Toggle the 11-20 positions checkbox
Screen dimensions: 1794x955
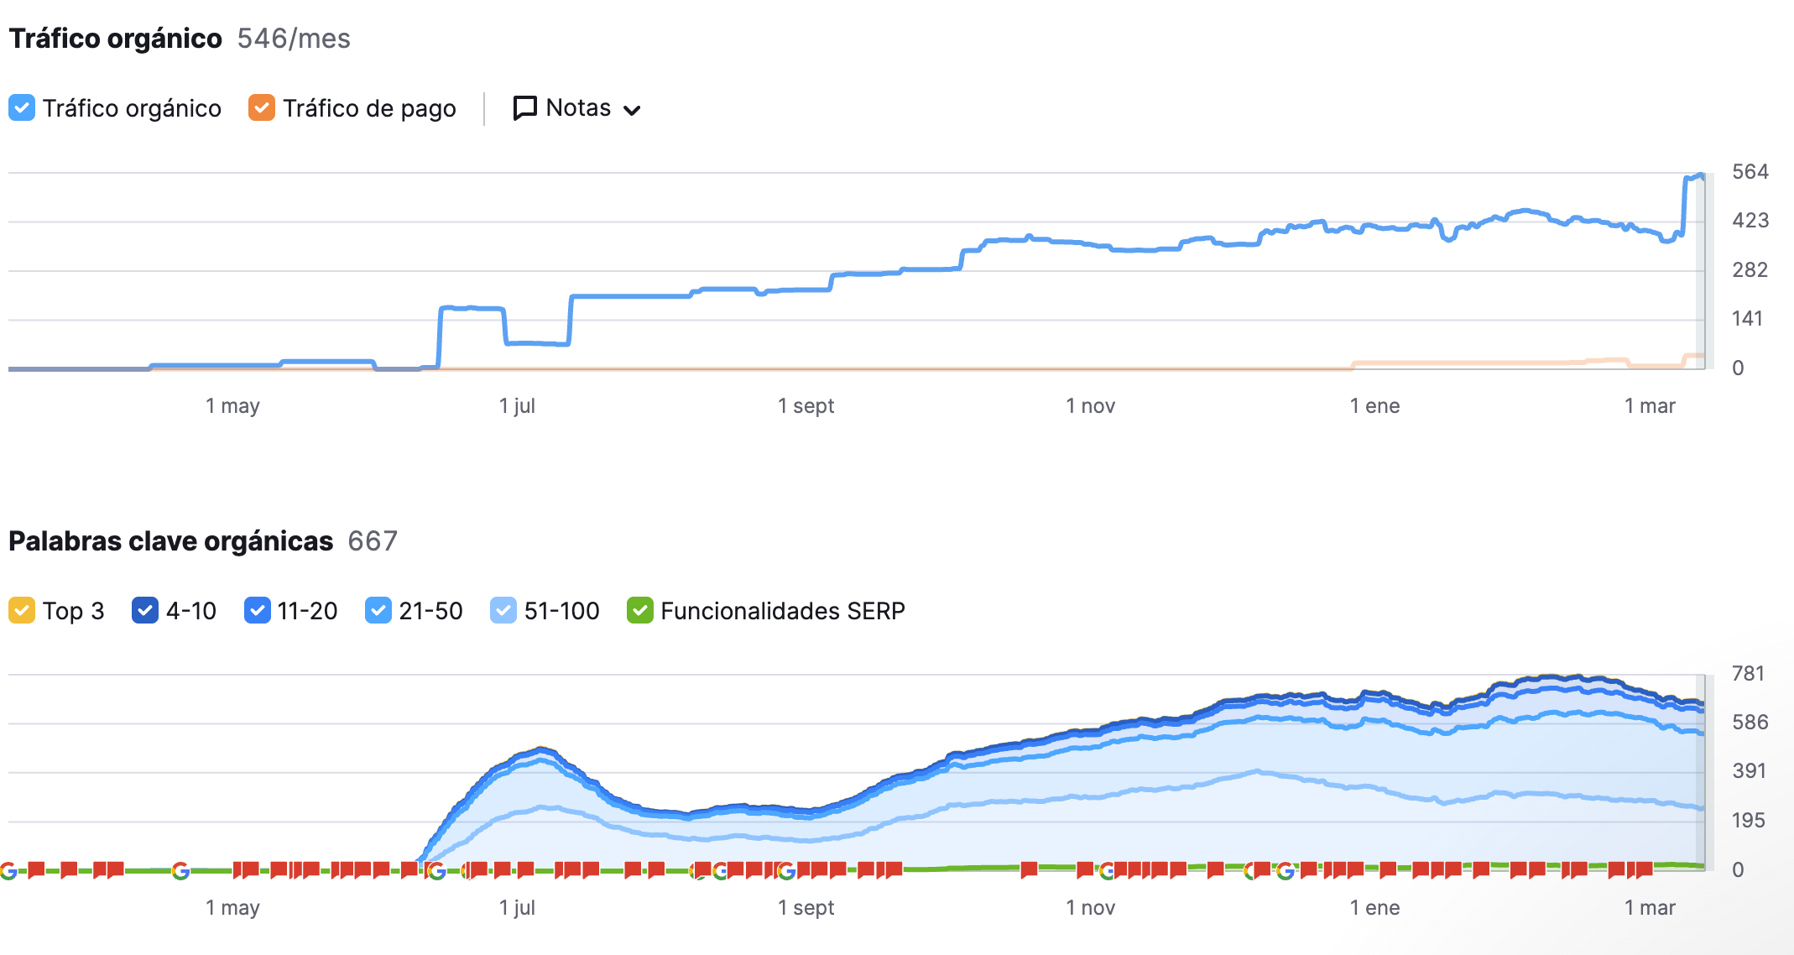[x=257, y=611]
